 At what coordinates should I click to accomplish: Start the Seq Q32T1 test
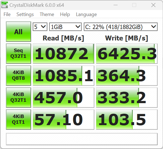click(19, 53)
